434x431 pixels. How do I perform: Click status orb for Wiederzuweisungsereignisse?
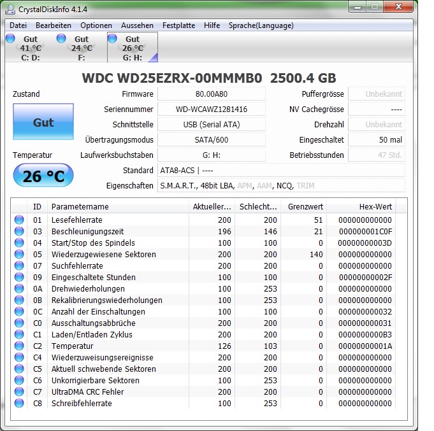click(19, 357)
